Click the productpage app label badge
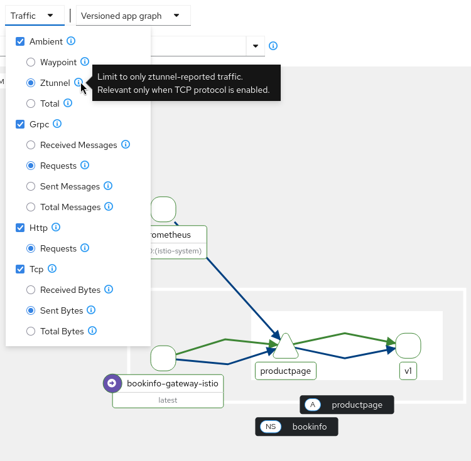Screen dimensions: 471x461 (x=347, y=405)
